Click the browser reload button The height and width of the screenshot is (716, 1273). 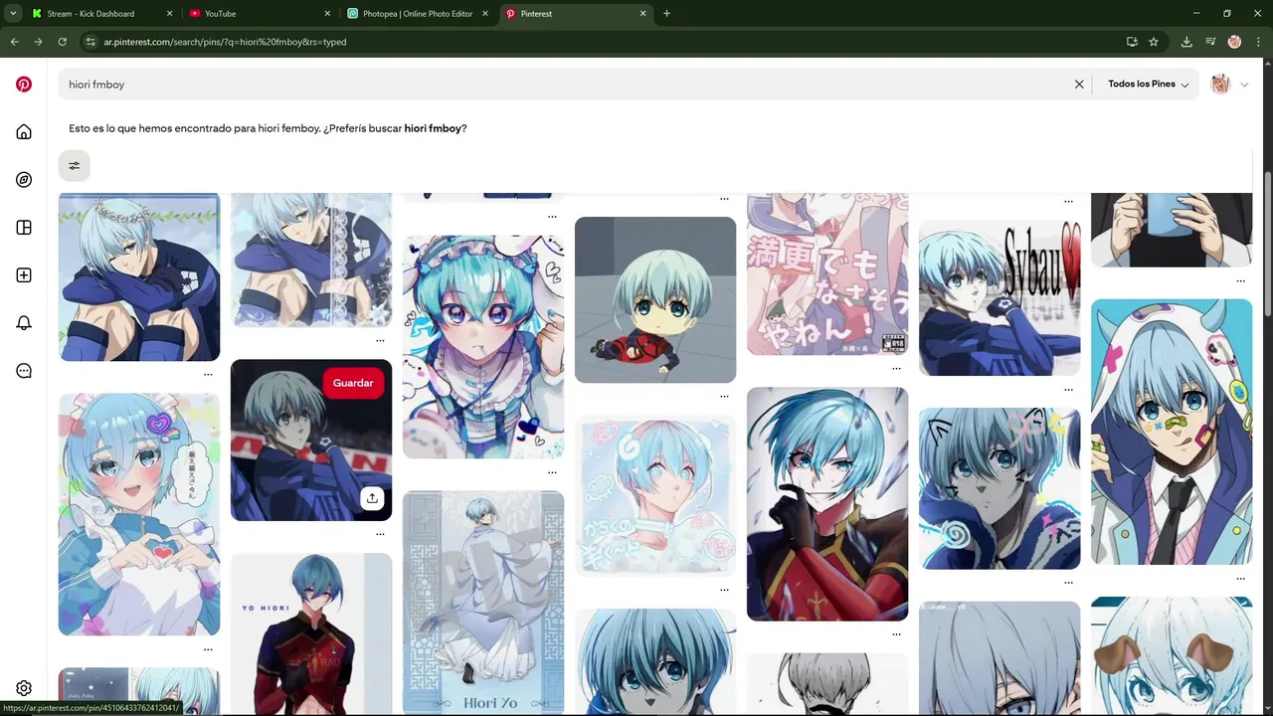62,42
